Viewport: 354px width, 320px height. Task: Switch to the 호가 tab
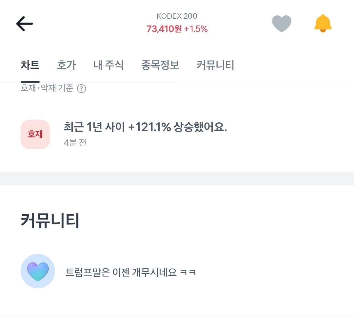(66, 65)
